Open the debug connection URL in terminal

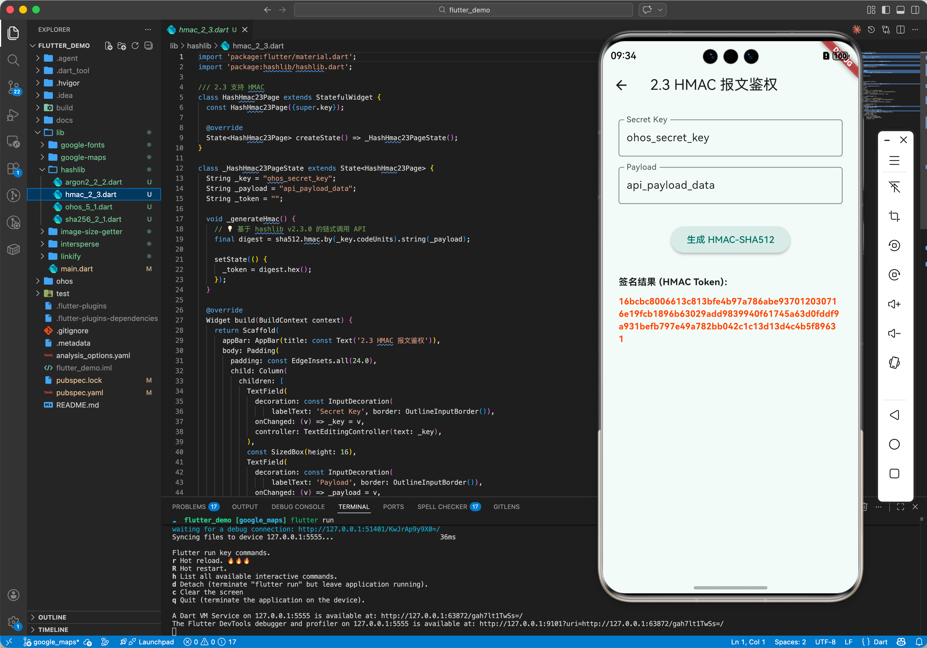click(x=369, y=529)
